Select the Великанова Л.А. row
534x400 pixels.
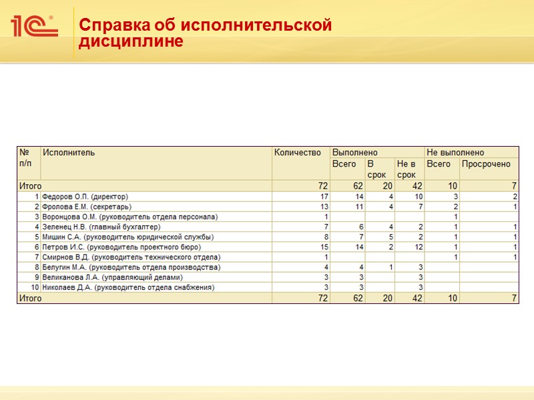click(268, 277)
